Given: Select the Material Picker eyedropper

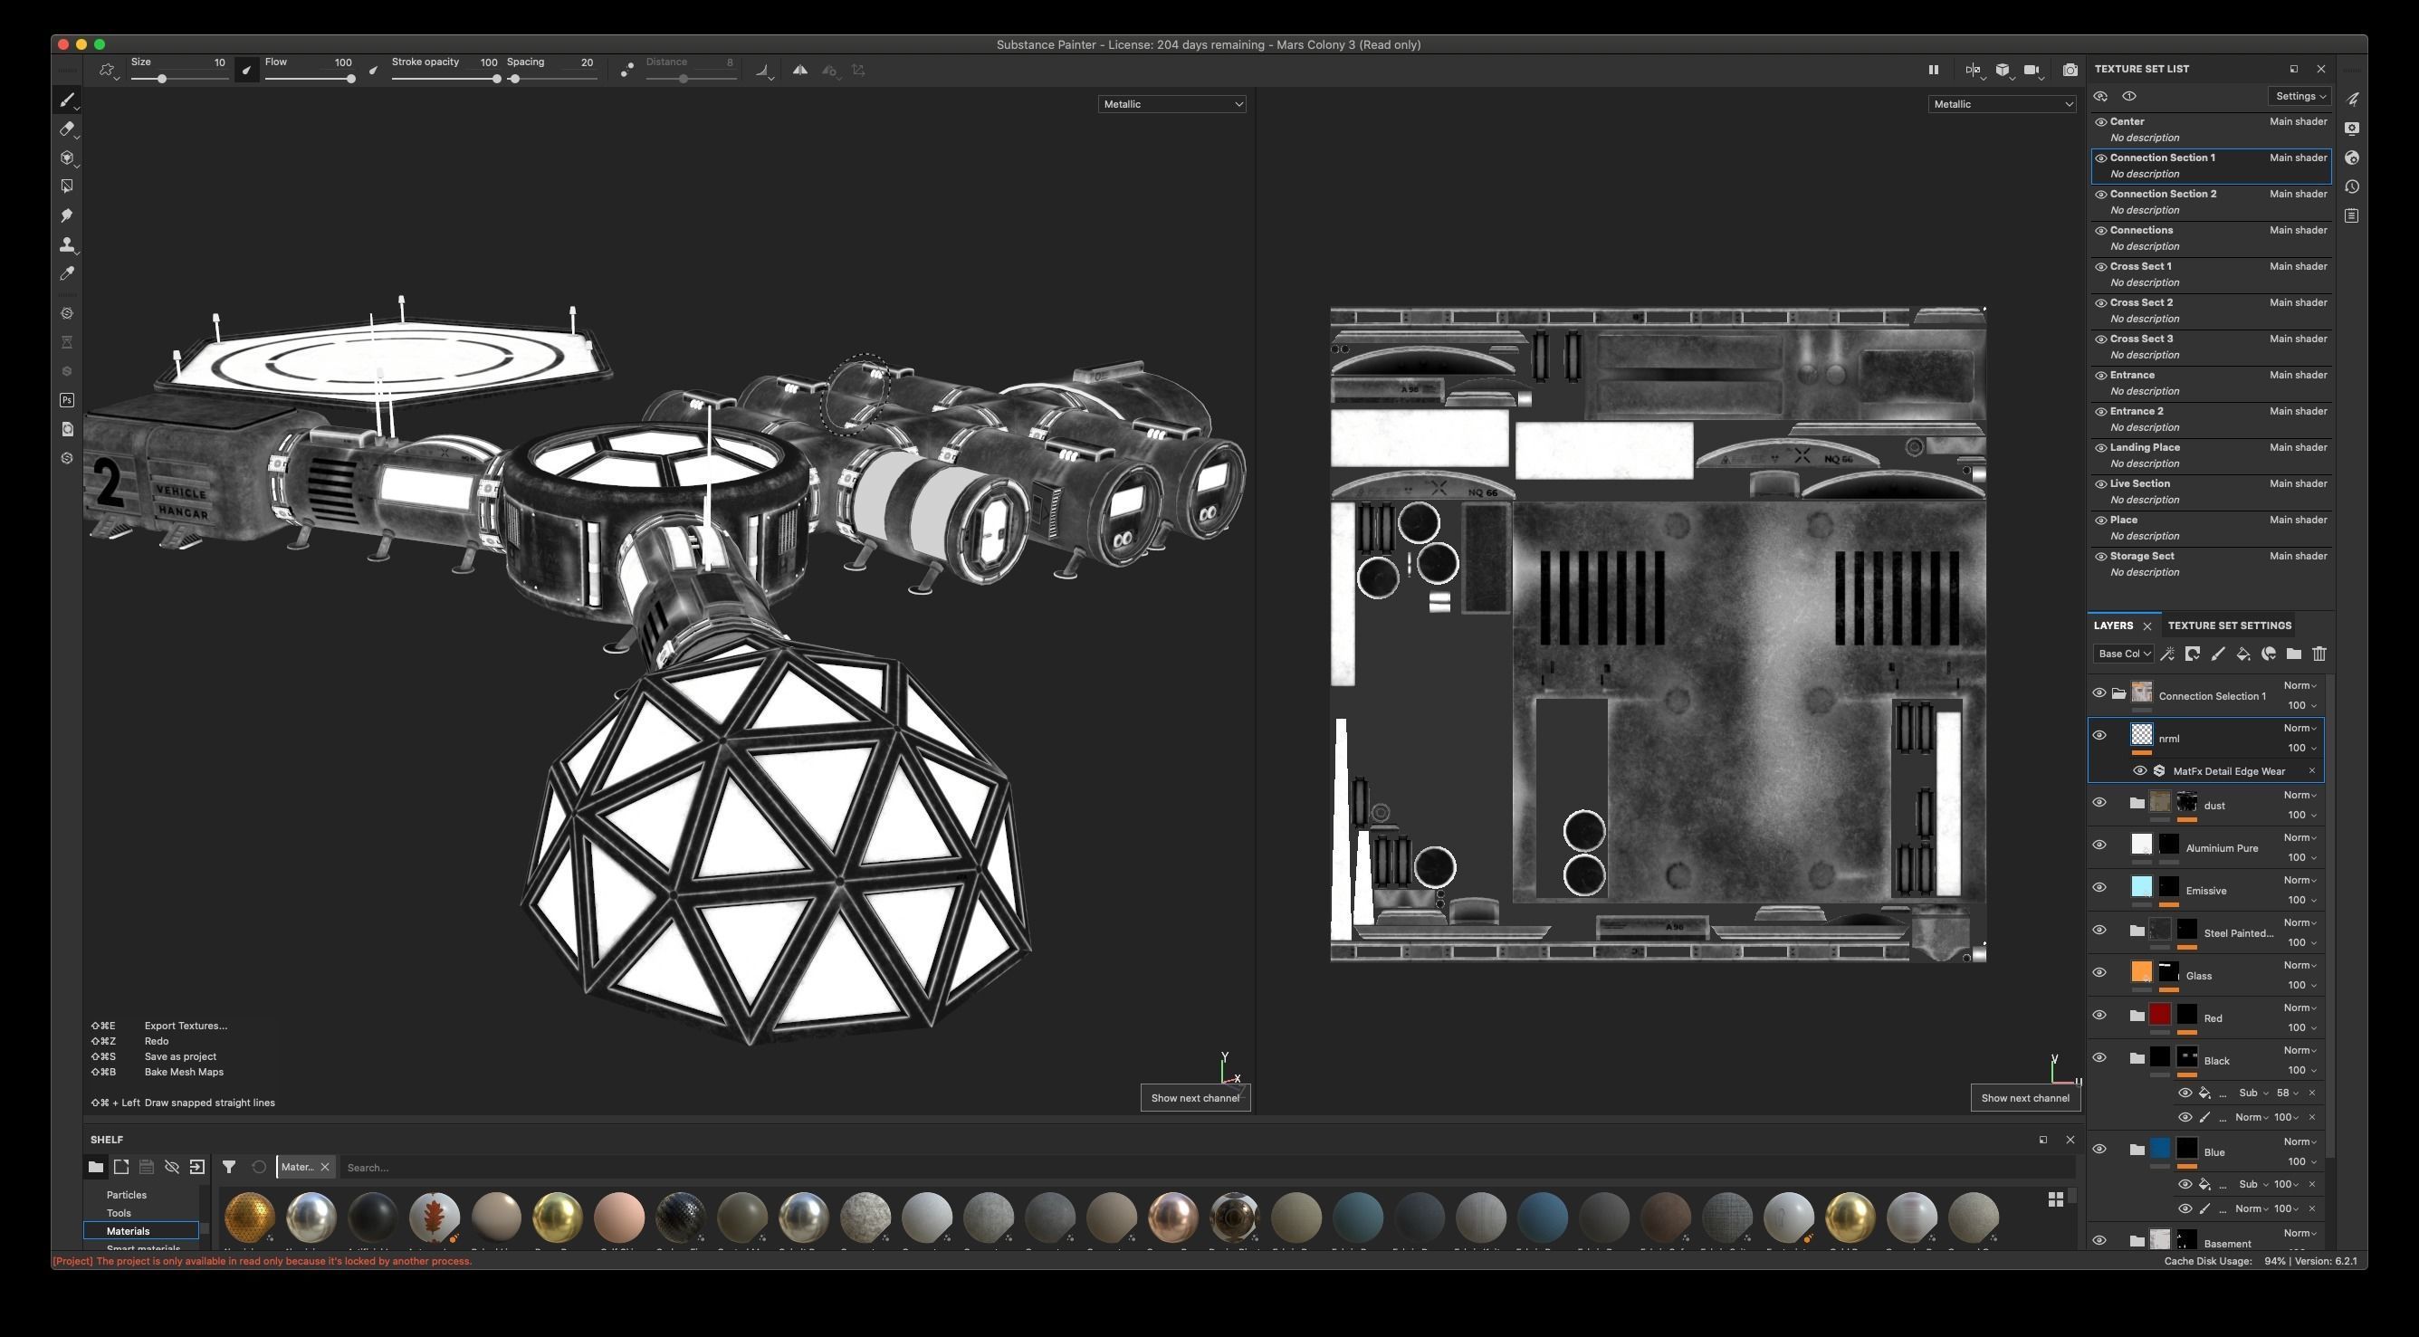Looking at the screenshot, I should (x=67, y=273).
